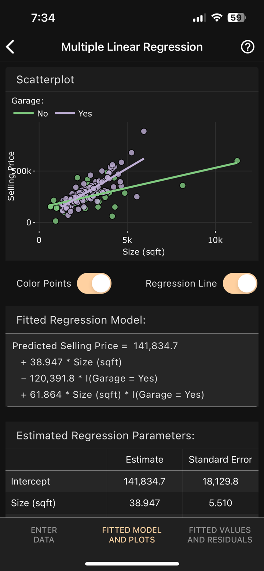Tap the clock showing 7:34
264x571 pixels.
pyautogui.click(x=44, y=17)
